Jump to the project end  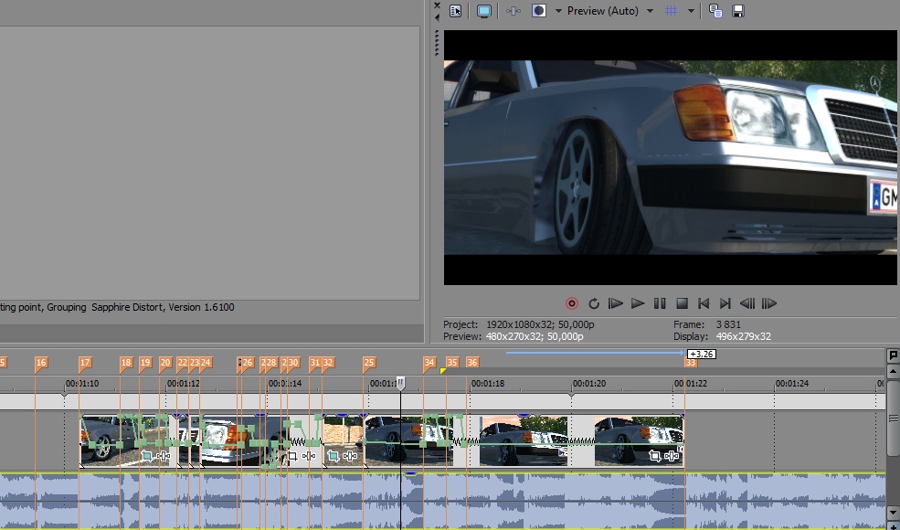(725, 303)
